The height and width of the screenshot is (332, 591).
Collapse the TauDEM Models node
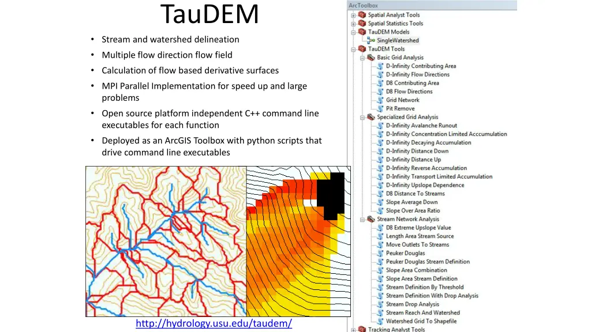click(353, 32)
